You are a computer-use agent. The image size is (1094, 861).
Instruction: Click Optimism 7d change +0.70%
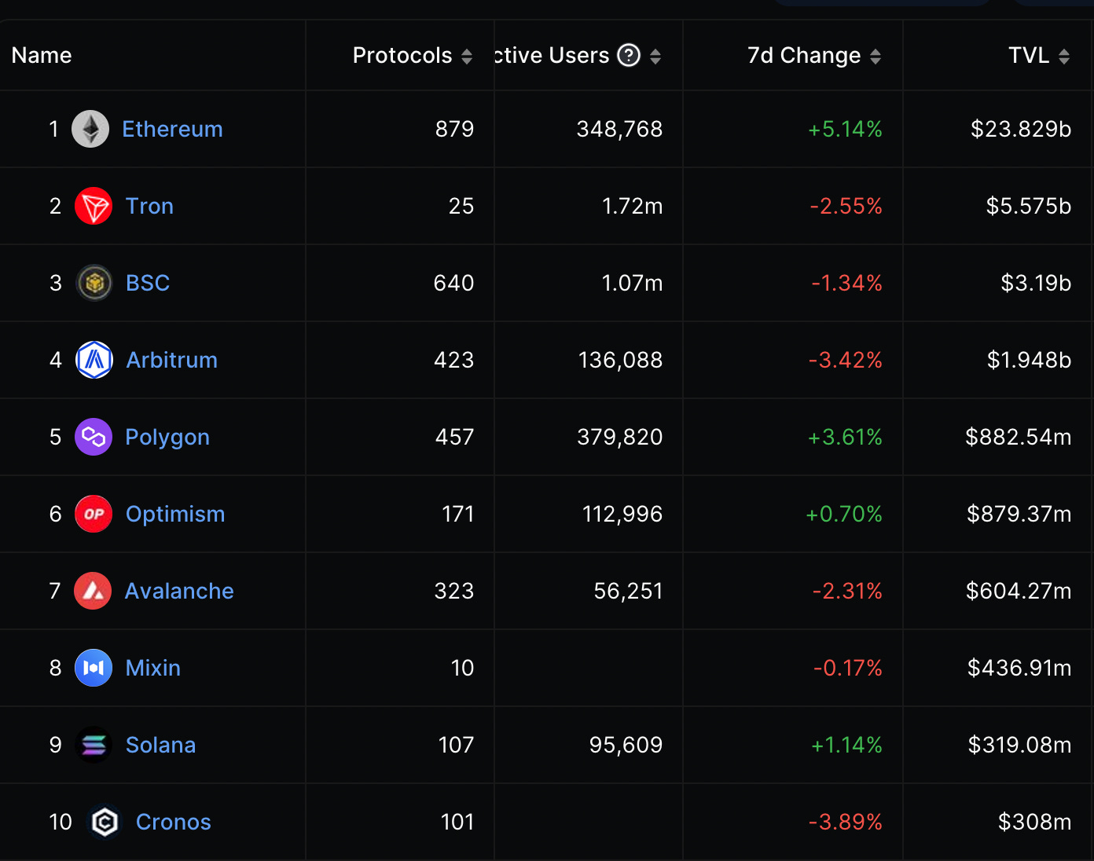844,514
